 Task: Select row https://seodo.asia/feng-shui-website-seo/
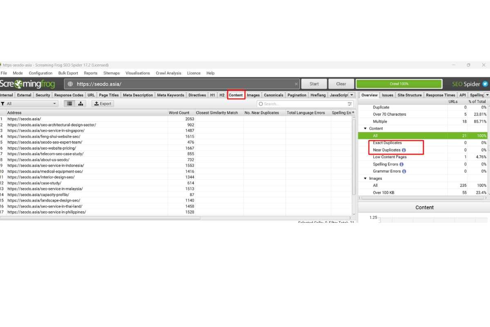tap(176, 137)
